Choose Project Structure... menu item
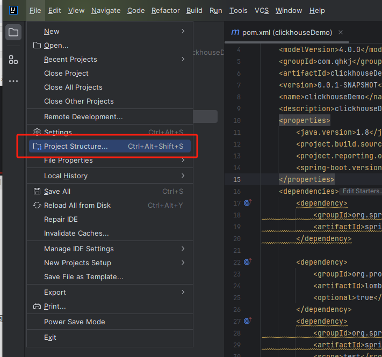The image size is (382, 357). (110, 146)
